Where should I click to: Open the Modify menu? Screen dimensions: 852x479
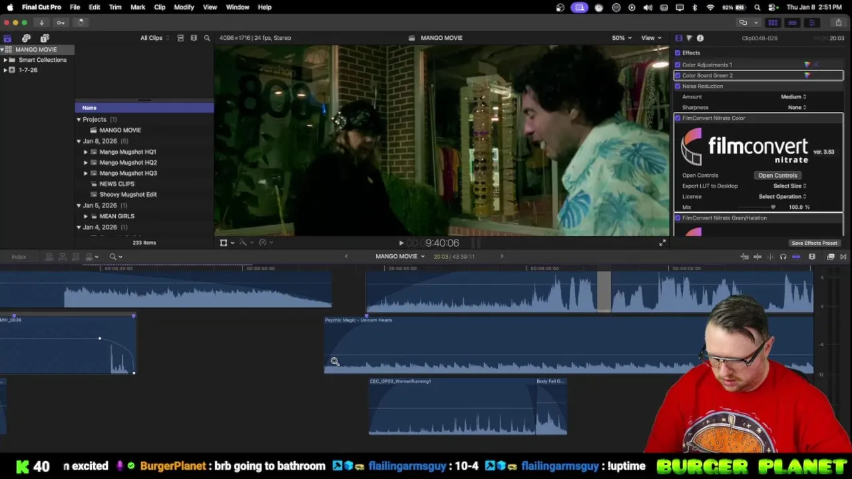click(184, 7)
